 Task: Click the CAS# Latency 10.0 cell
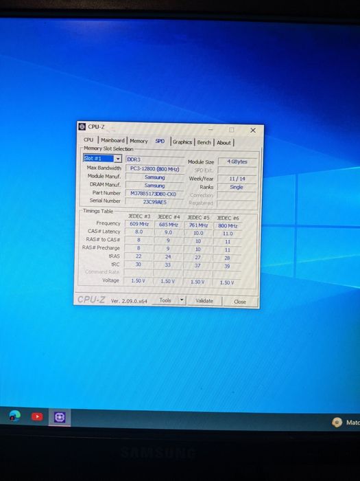click(x=198, y=233)
